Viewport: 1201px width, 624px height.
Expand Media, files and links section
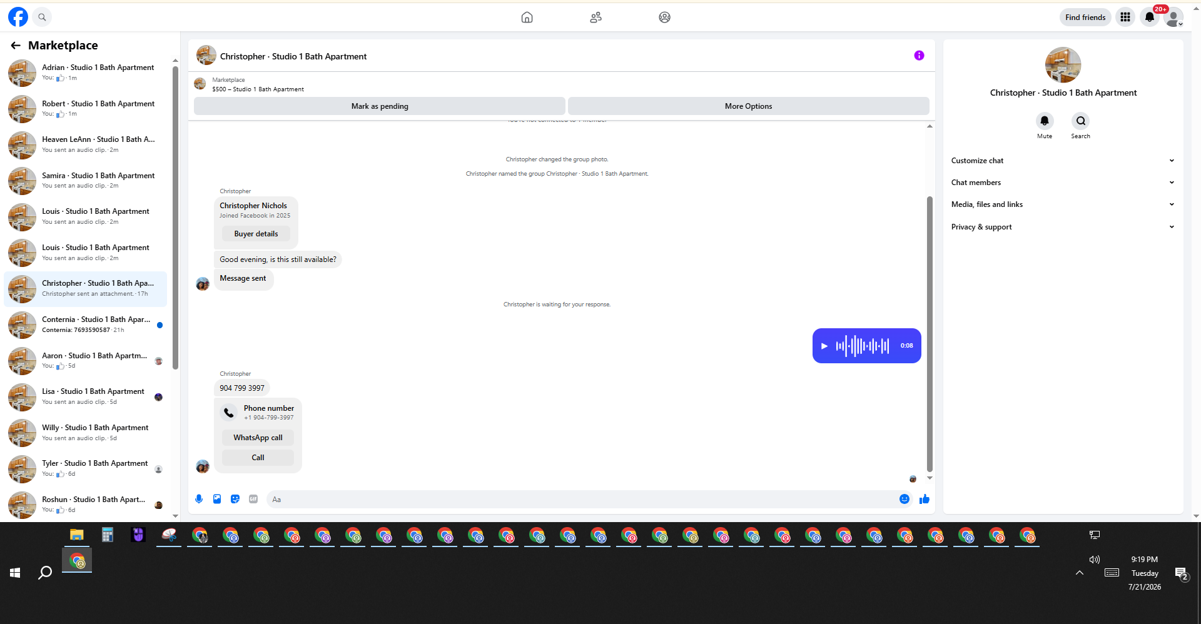click(1063, 204)
